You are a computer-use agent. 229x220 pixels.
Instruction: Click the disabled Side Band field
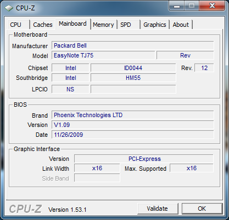(x=97, y=178)
